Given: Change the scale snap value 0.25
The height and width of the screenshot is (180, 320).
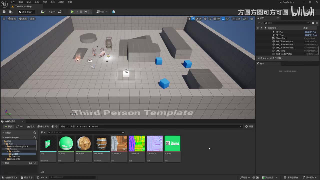Looking at the screenshot, I should 238,18.
